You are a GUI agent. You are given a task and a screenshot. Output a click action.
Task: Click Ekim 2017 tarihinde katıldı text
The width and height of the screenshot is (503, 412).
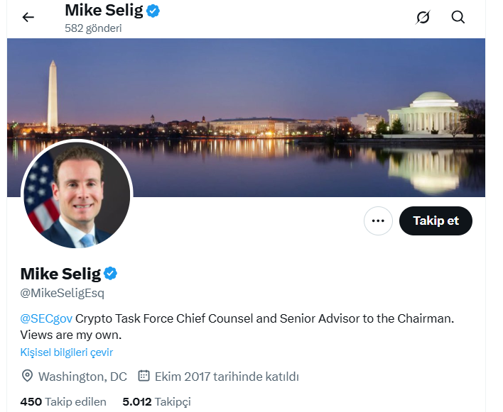(x=227, y=377)
